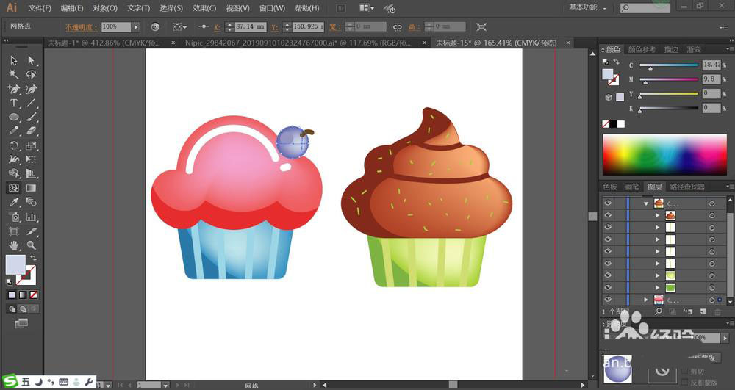Select the Line Segment tool
Viewport: 735px width, 390px height.
31,103
